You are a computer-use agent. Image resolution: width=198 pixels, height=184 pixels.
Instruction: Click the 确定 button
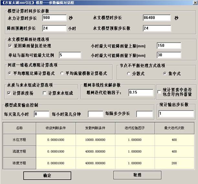pyautogui.click(x=47, y=175)
